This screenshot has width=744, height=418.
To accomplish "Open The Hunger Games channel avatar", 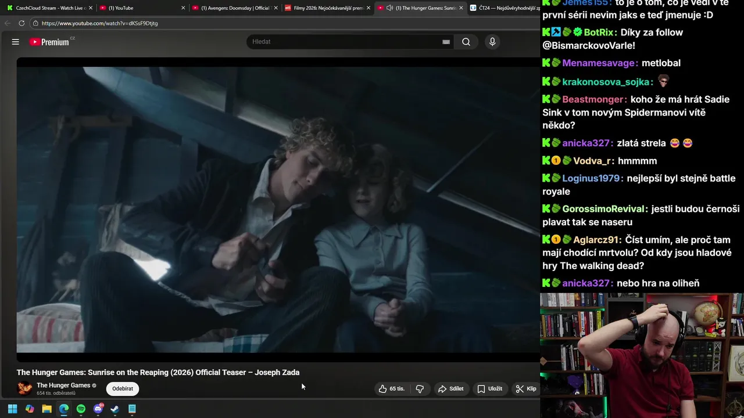I will pyautogui.click(x=25, y=388).
